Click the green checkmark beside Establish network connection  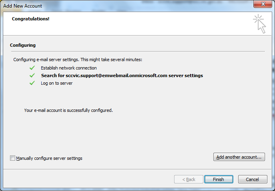click(32, 68)
